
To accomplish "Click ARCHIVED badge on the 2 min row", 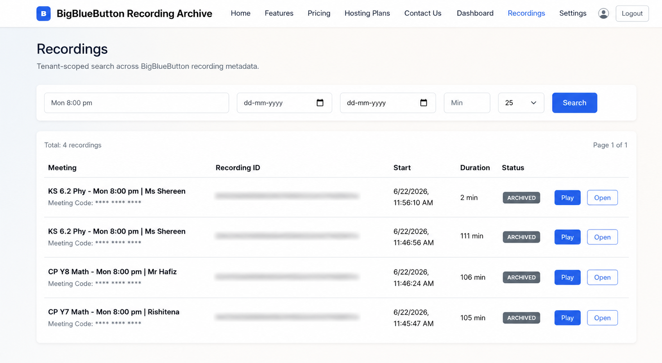I will click(x=521, y=198).
